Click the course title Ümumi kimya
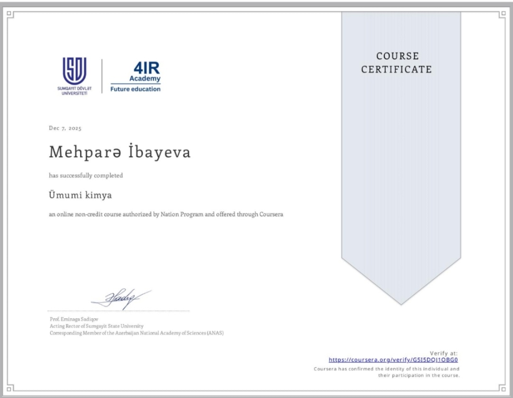Viewport: 513px width, 398px height. 81,195
